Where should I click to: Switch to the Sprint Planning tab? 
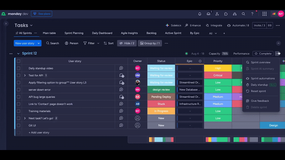[74, 33]
